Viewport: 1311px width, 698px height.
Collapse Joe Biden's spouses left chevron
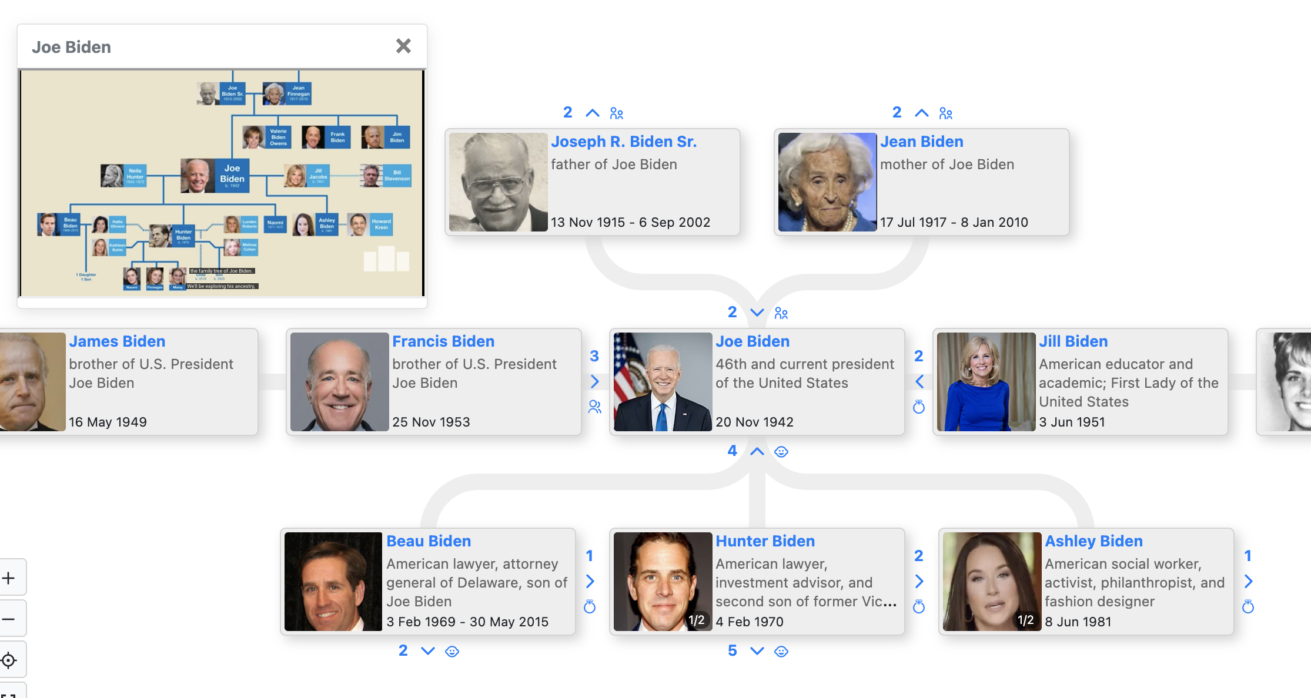(919, 381)
